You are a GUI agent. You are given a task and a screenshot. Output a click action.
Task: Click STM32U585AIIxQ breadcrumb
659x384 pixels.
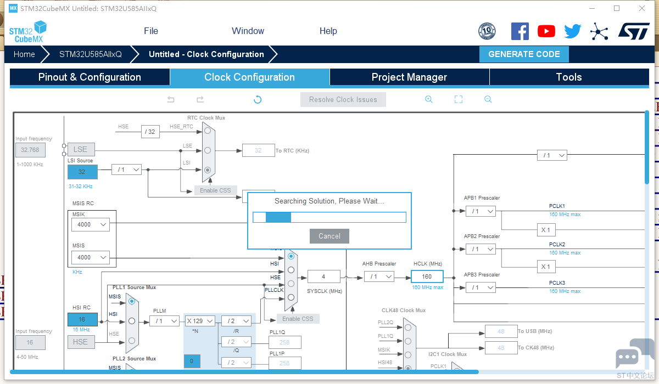coord(91,54)
